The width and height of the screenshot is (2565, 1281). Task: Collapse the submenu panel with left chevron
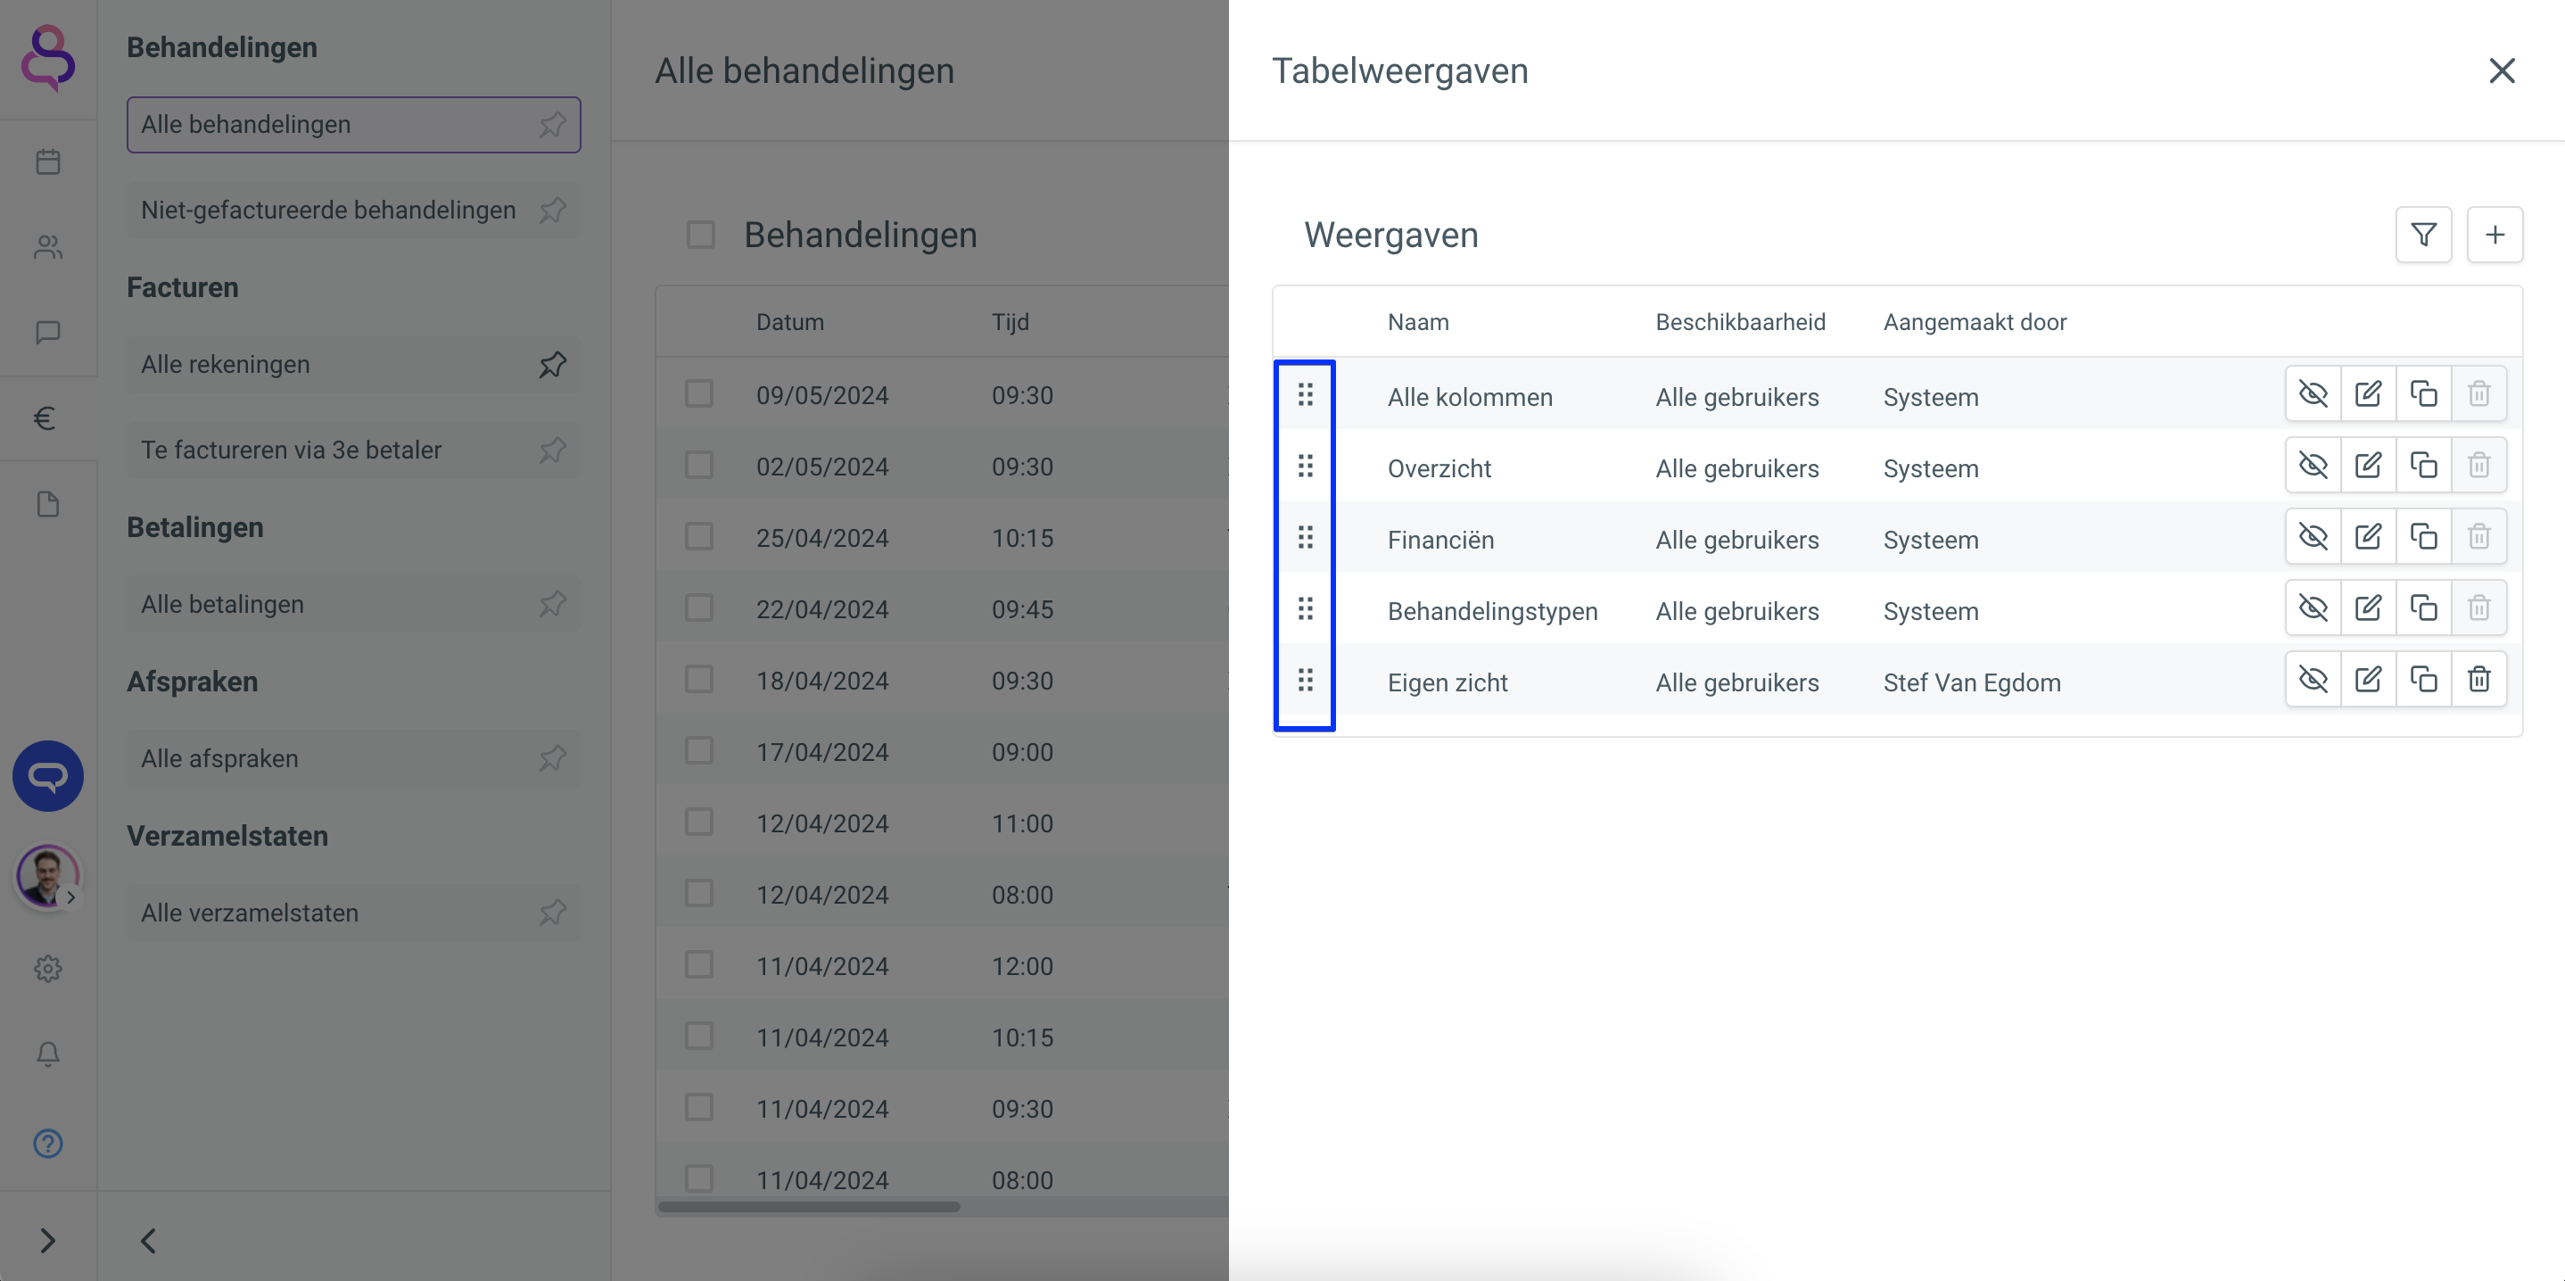(148, 1240)
